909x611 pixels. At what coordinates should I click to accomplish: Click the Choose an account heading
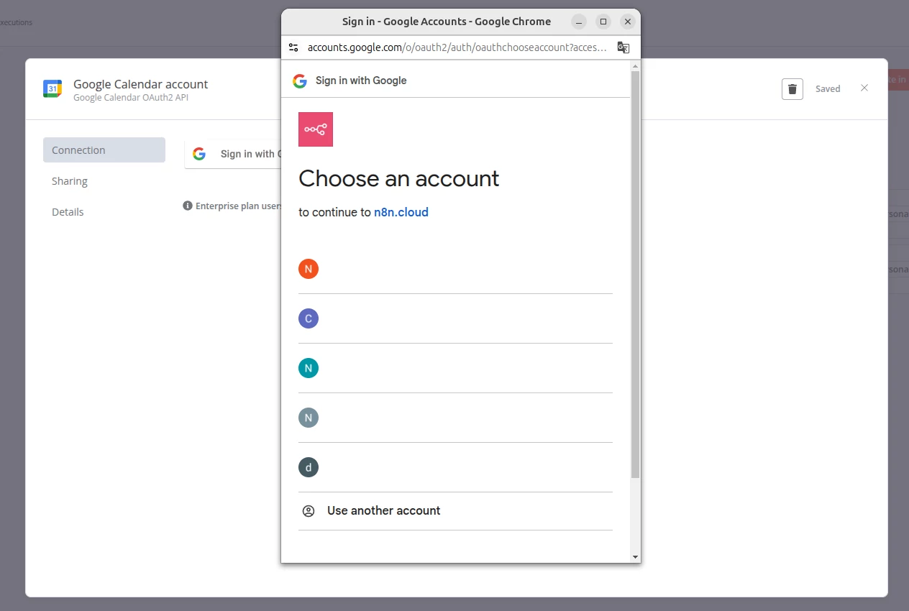398,178
